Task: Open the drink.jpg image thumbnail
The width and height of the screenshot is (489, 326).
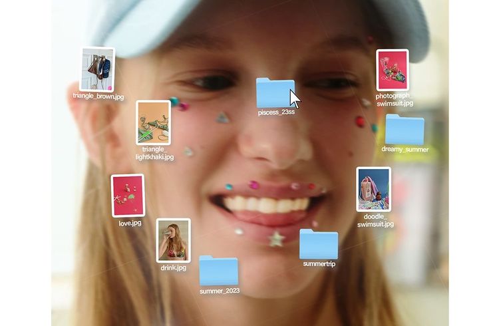Action: (x=174, y=241)
